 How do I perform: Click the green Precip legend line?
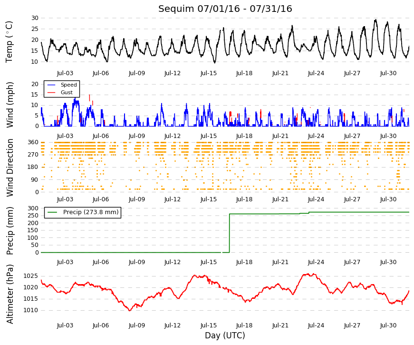click(x=52, y=212)
